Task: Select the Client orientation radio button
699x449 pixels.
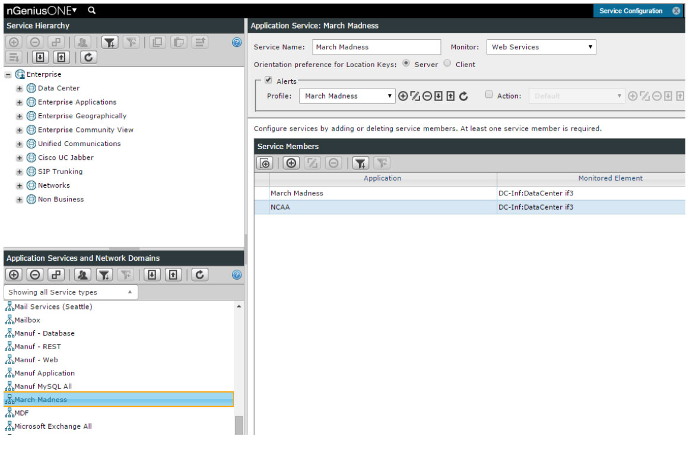Action: [x=447, y=64]
